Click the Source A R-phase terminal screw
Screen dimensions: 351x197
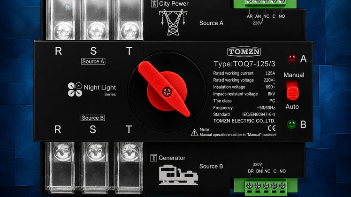(63, 30)
